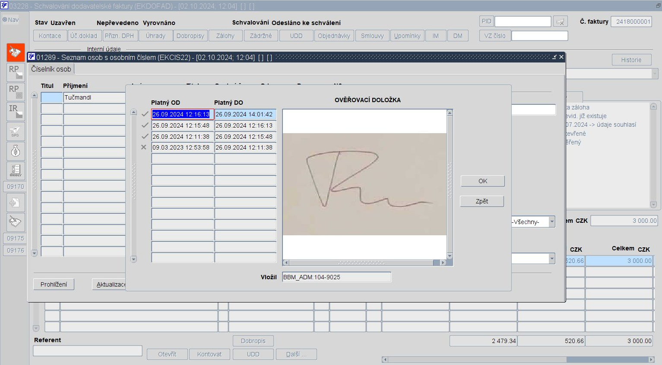662x365 pixels.
Task: Click the orange signing document sidebar icon
Action: [16, 53]
